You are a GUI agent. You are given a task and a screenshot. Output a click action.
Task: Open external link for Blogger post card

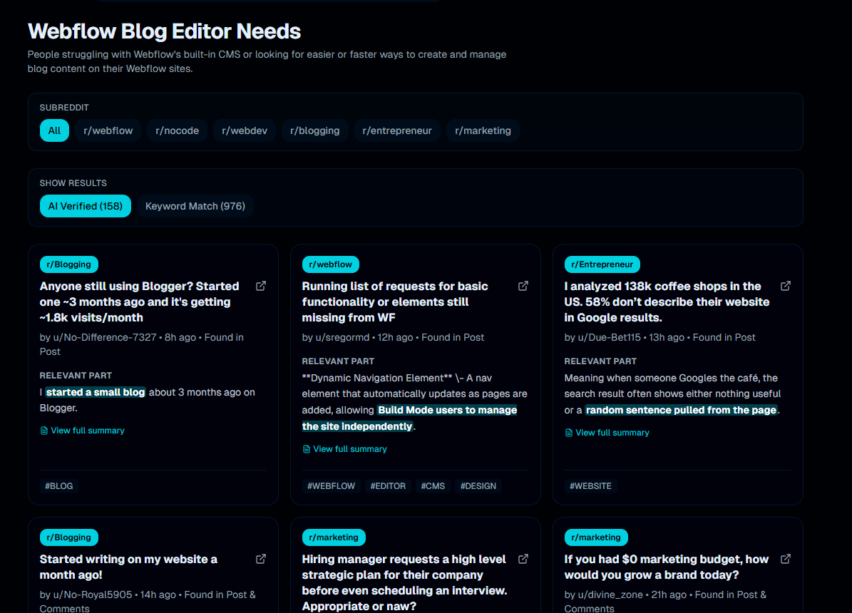(261, 286)
